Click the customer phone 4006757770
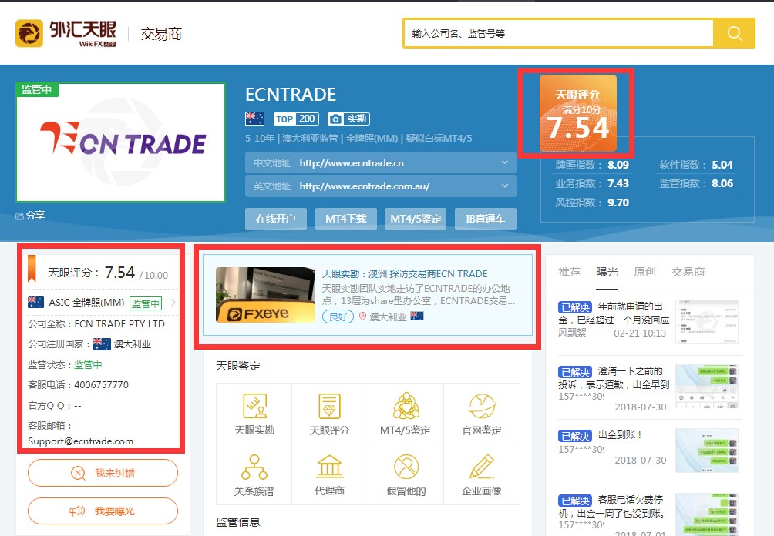Viewport: 774px width, 536px height. 101,384
